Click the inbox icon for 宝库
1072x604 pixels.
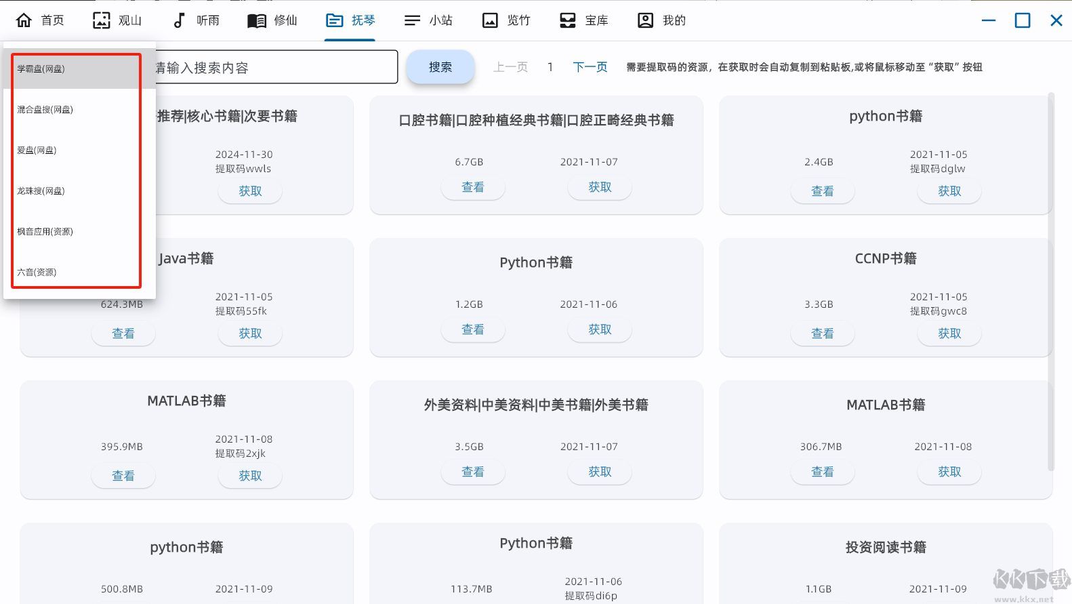point(568,20)
